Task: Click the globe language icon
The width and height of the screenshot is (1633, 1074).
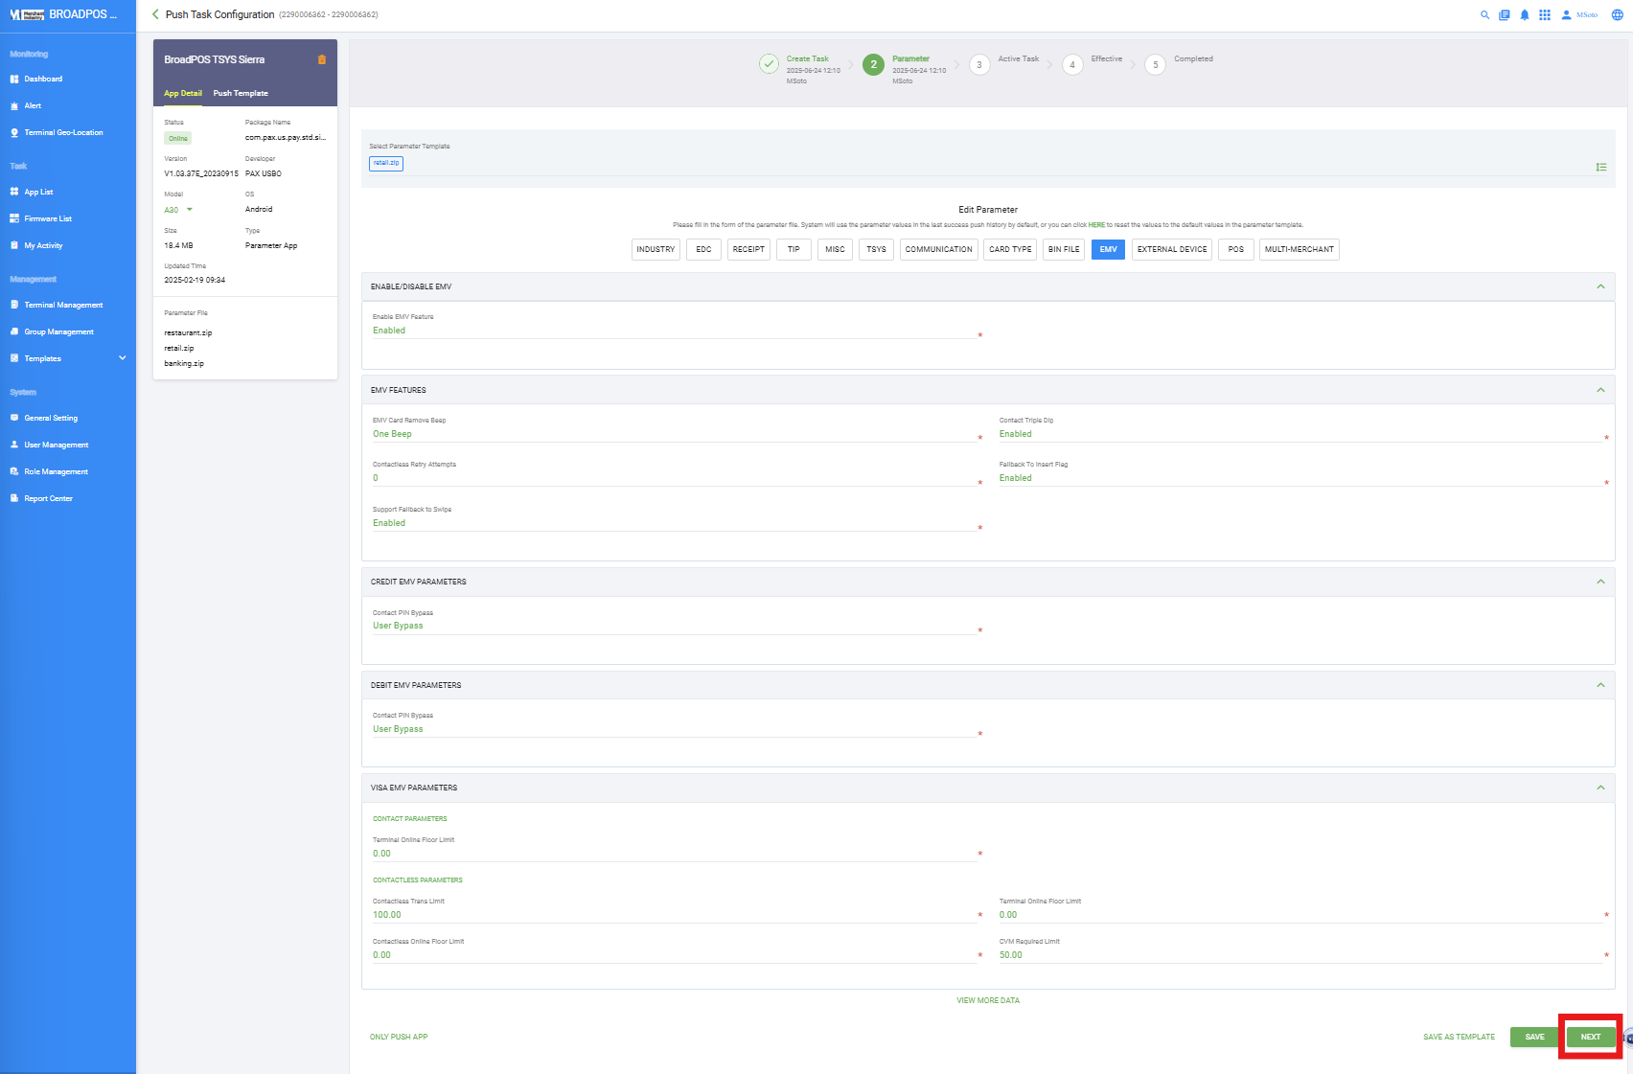Action: [x=1617, y=14]
